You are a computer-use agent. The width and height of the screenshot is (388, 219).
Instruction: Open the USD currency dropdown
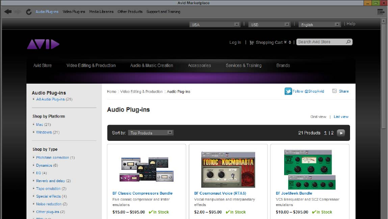coord(269,24)
